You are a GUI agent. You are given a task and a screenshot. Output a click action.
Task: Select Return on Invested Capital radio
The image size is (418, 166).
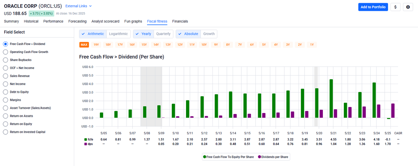[5, 132]
